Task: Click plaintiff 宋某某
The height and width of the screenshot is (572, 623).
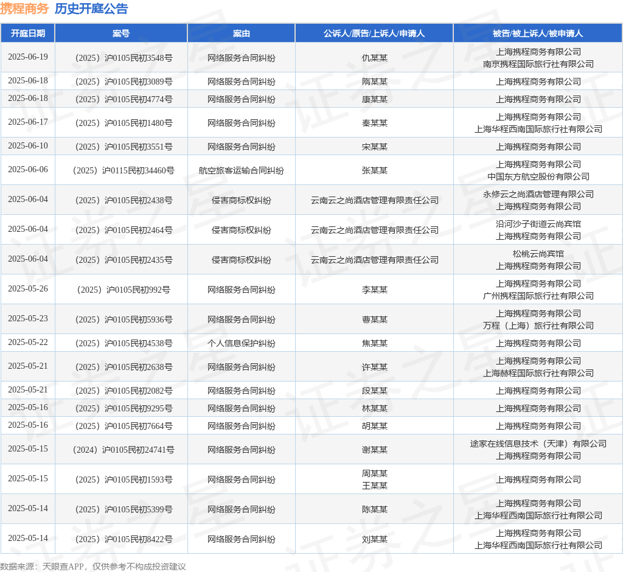Action: 375,147
